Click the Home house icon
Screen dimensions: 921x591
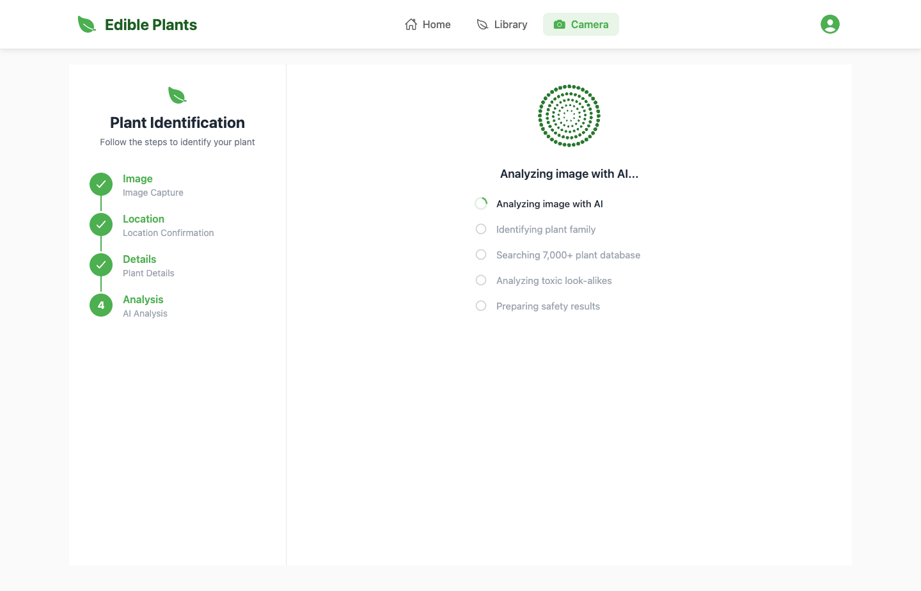pos(411,24)
